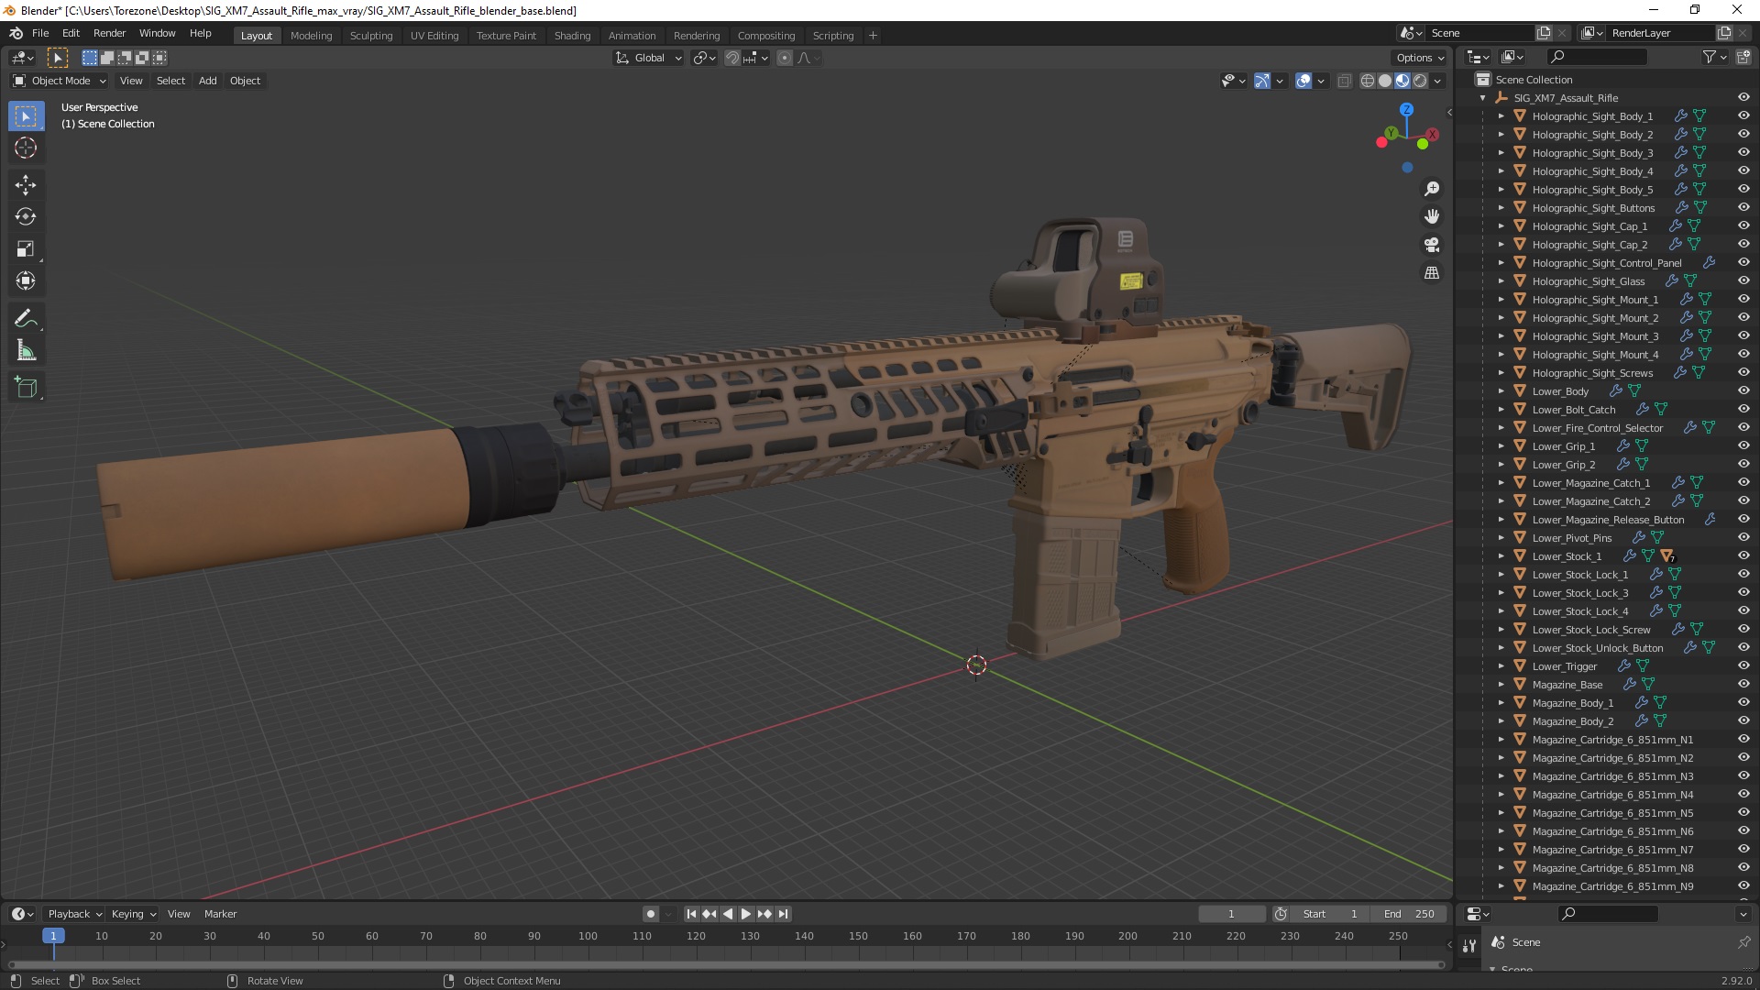Screen dimensions: 1760x990
Task: Add a new workspace tab
Action: (x=873, y=36)
